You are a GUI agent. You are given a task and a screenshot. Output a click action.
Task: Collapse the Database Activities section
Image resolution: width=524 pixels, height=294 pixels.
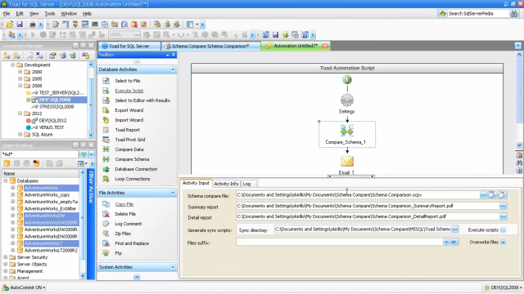coord(173,69)
